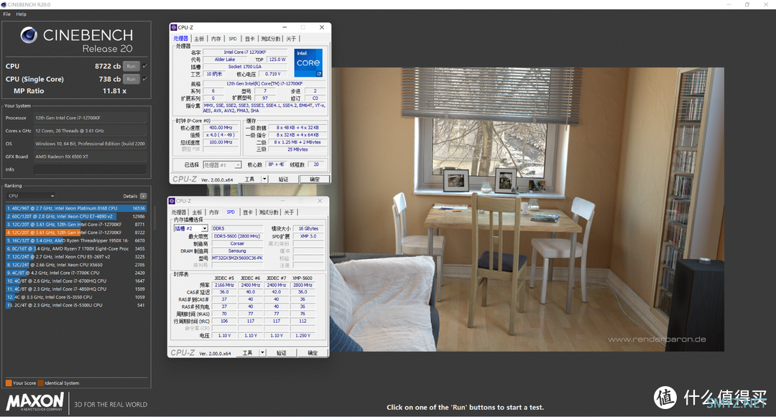Select the Core i7-6700HQ ranking row
776x417 pixels.
[x=76, y=281]
